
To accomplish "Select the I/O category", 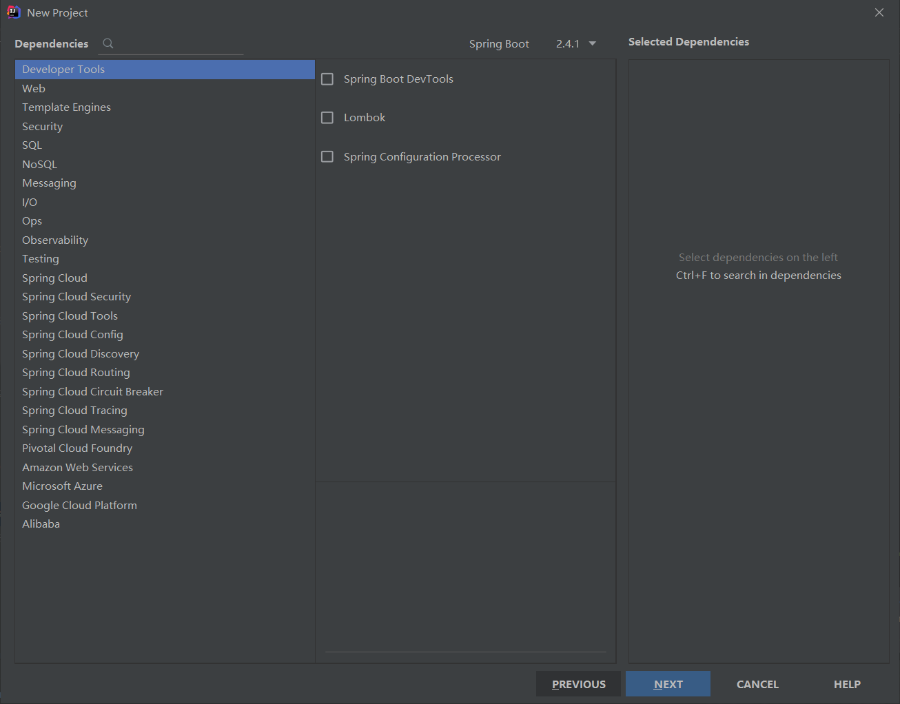I will (165, 203).
